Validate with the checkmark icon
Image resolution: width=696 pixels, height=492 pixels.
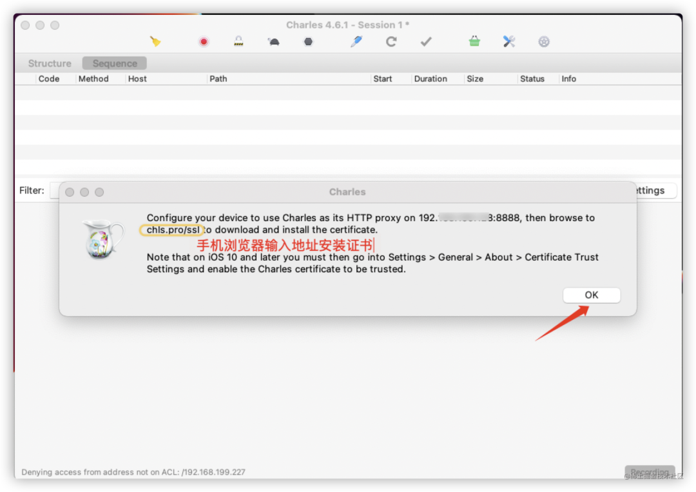(x=426, y=42)
